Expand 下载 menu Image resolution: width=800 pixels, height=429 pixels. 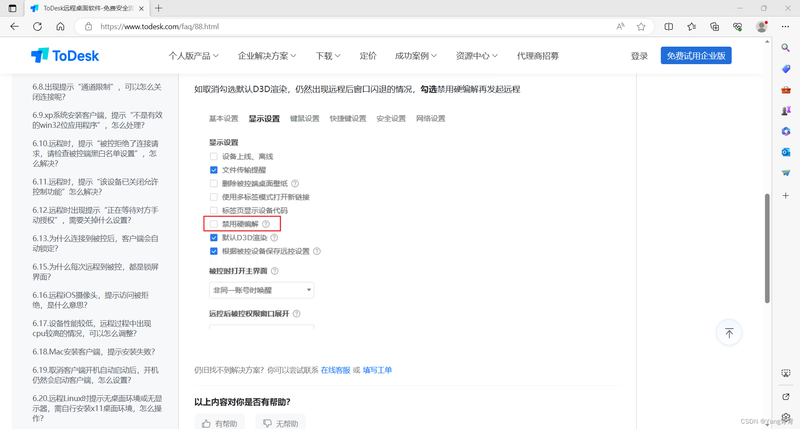click(x=328, y=56)
